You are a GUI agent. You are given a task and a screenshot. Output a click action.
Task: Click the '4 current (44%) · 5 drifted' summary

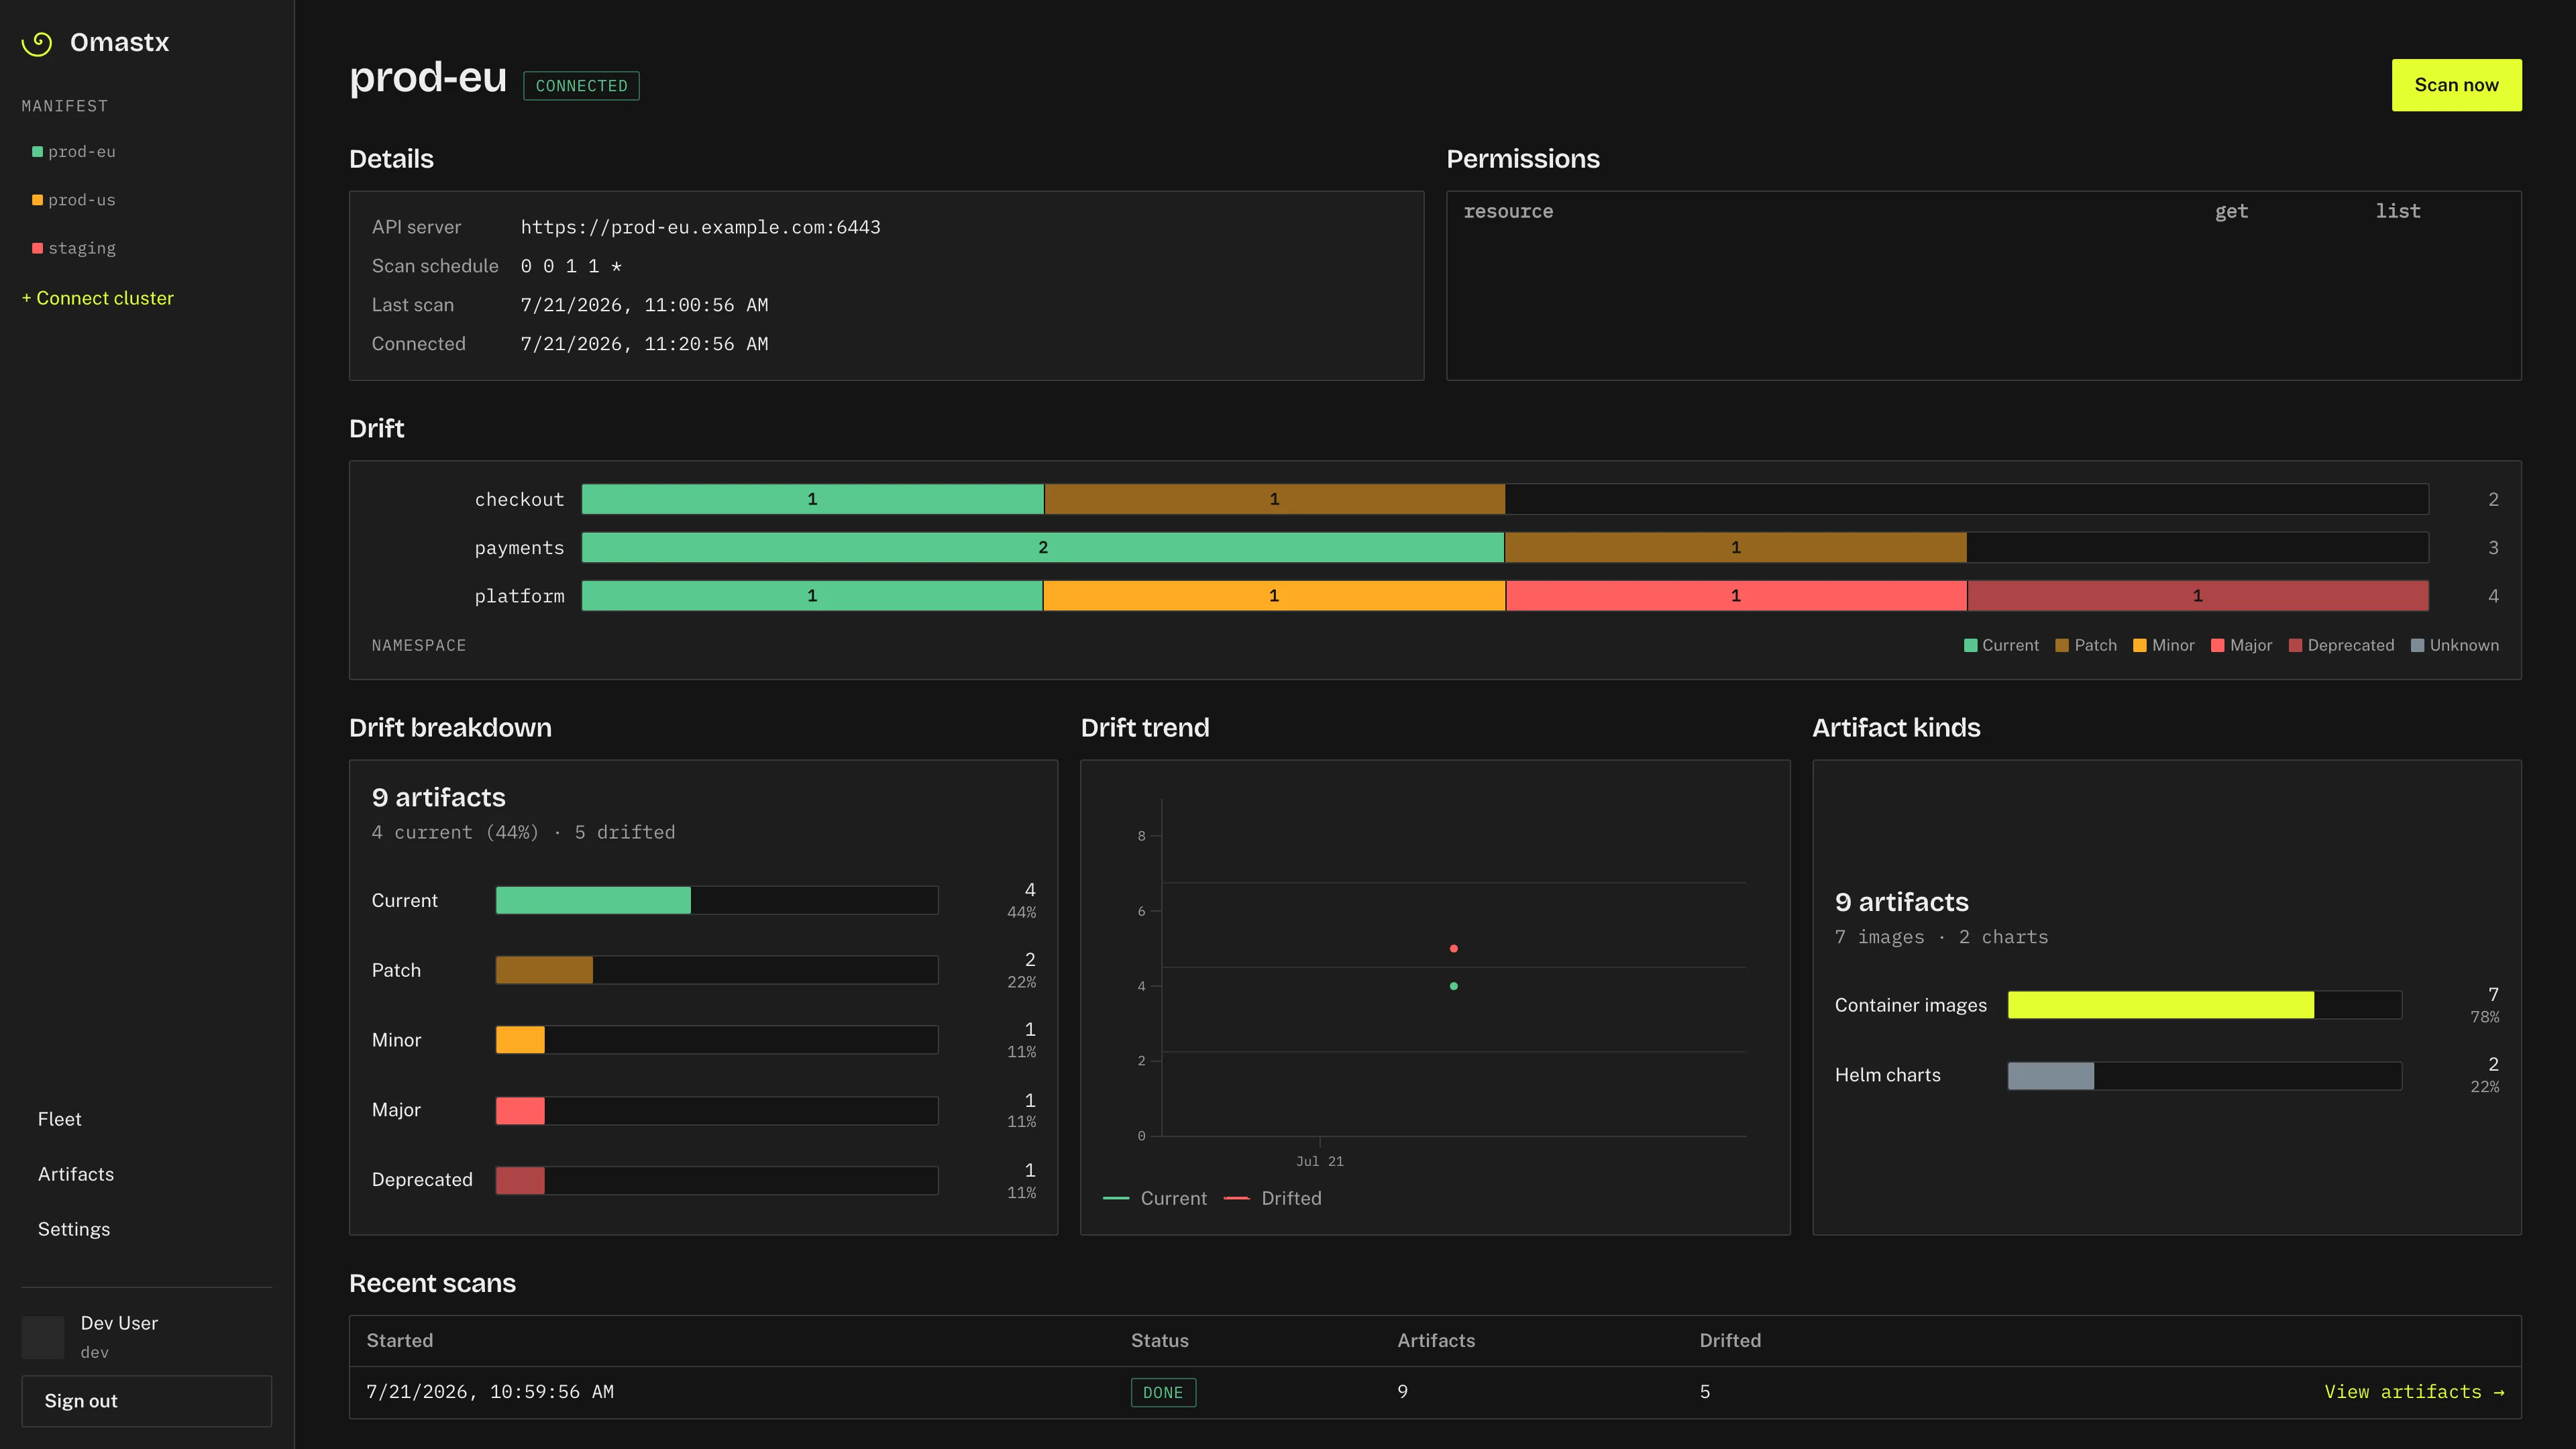(x=523, y=832)
